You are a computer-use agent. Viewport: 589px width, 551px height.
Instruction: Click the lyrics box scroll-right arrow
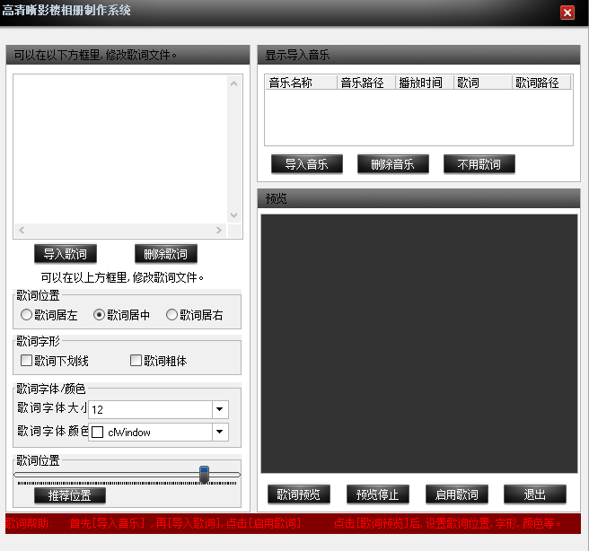pos(219,230)
